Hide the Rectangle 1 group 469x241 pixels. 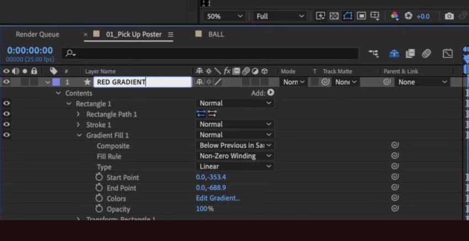[x=6, y=103]
